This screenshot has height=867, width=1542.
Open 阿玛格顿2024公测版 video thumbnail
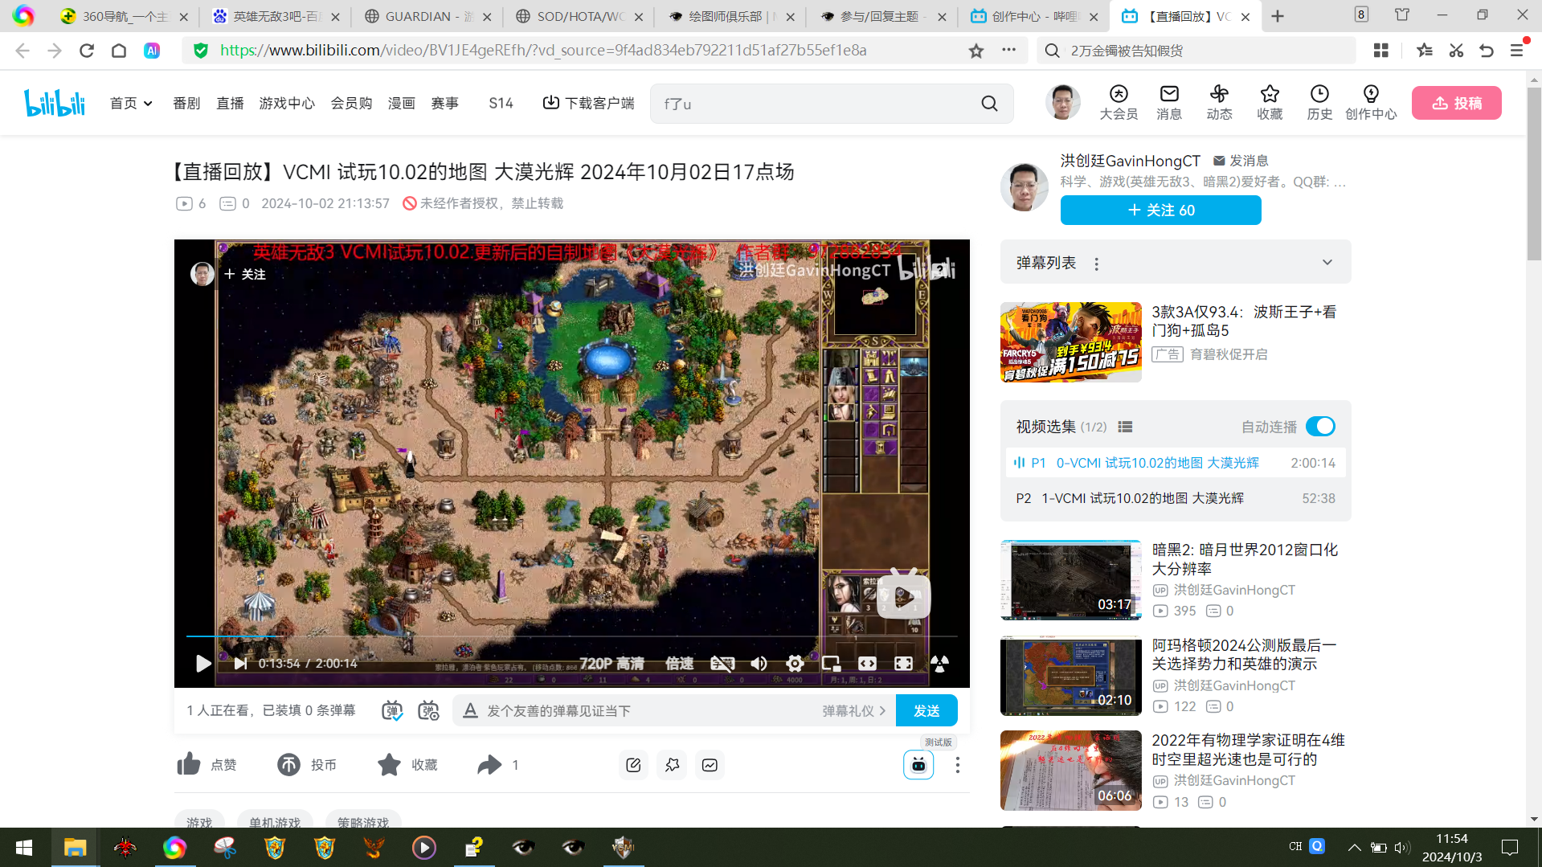[x=1070, y=676]
